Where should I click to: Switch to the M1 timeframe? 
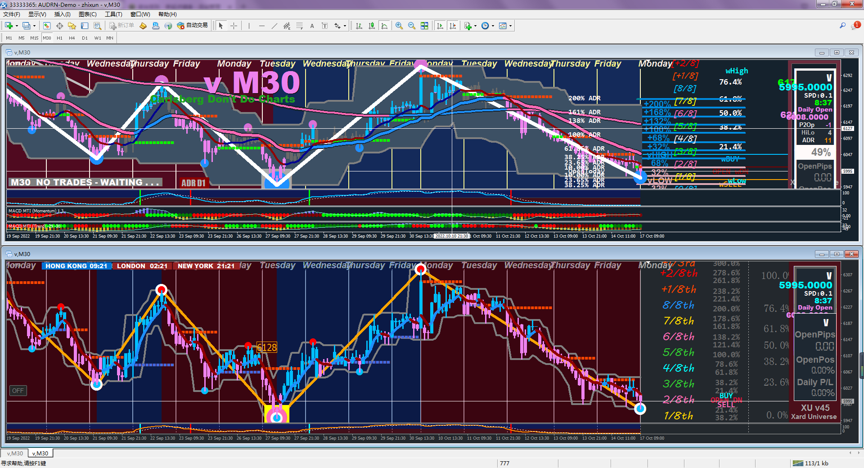[9, 38]
